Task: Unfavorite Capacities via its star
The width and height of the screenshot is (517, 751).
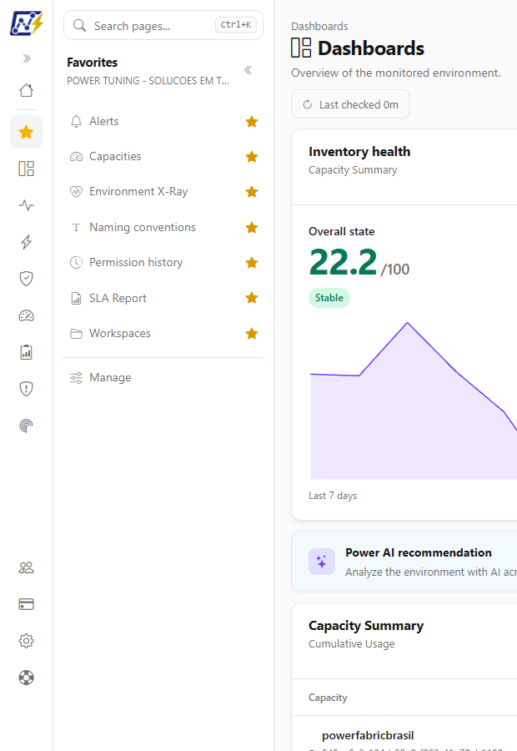Action: tap(252, 157)
